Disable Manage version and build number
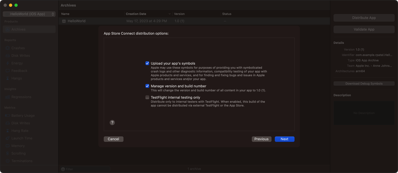Viewport: 398px width, 173px height. tap(147, 86)
